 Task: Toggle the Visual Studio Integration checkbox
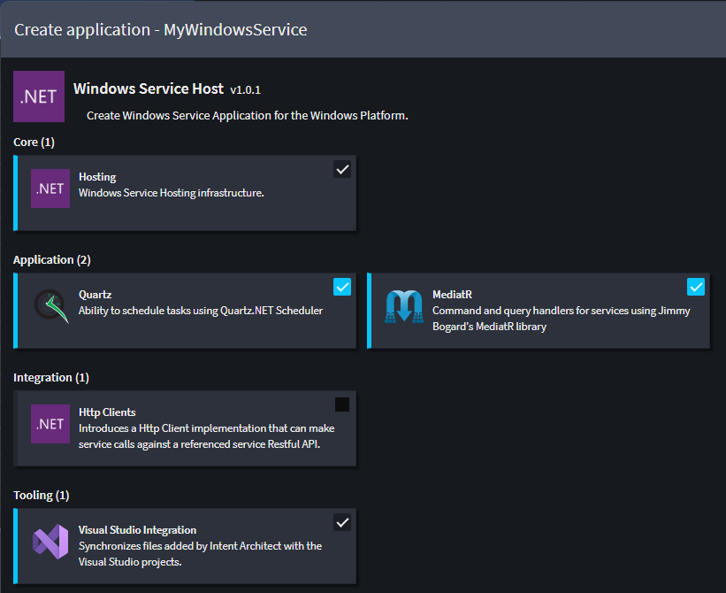point(342,522)
